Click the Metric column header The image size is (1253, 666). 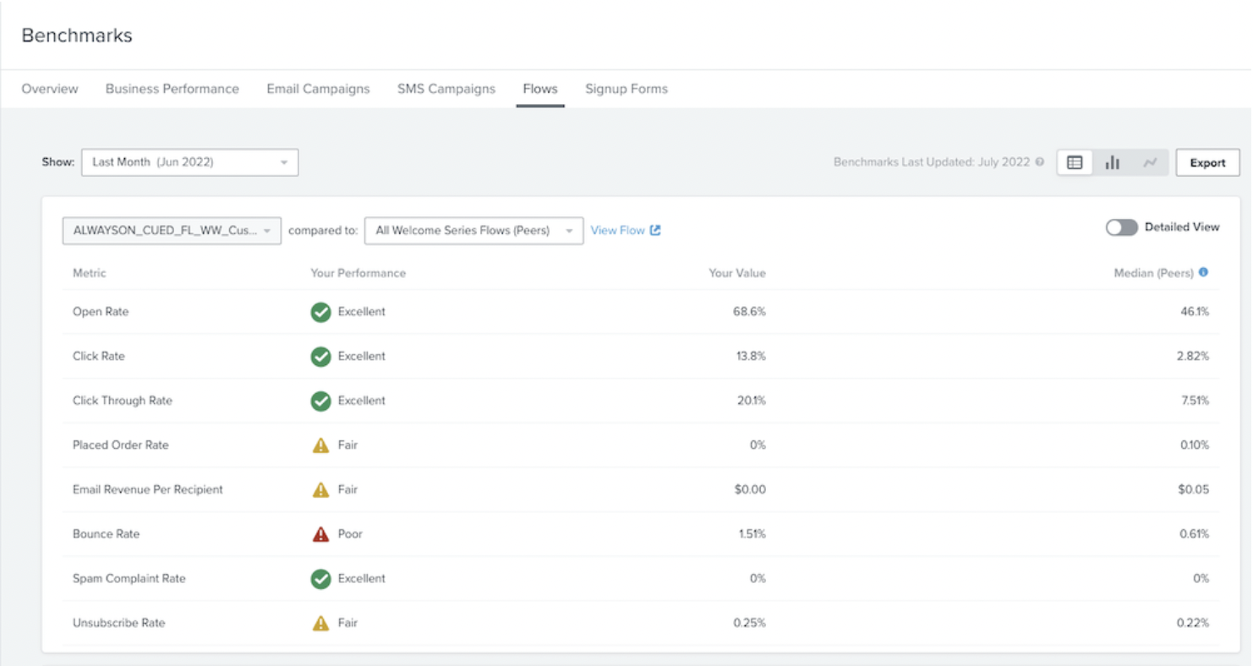(x=90, y=273)
